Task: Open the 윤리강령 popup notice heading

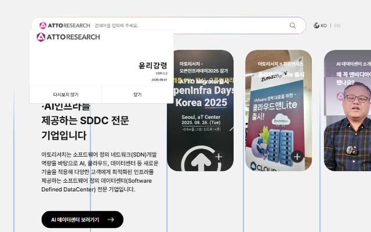Action: tap(153, 66)
